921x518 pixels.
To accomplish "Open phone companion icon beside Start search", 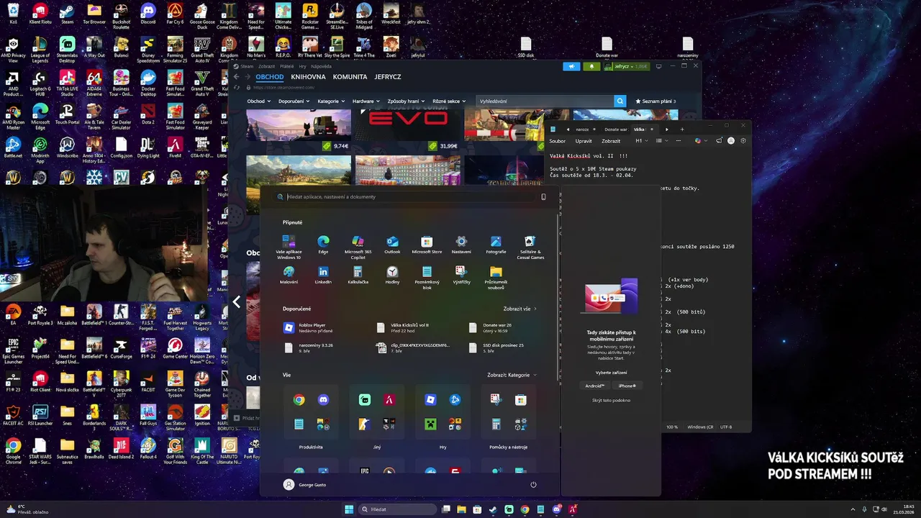I will 543,196.
